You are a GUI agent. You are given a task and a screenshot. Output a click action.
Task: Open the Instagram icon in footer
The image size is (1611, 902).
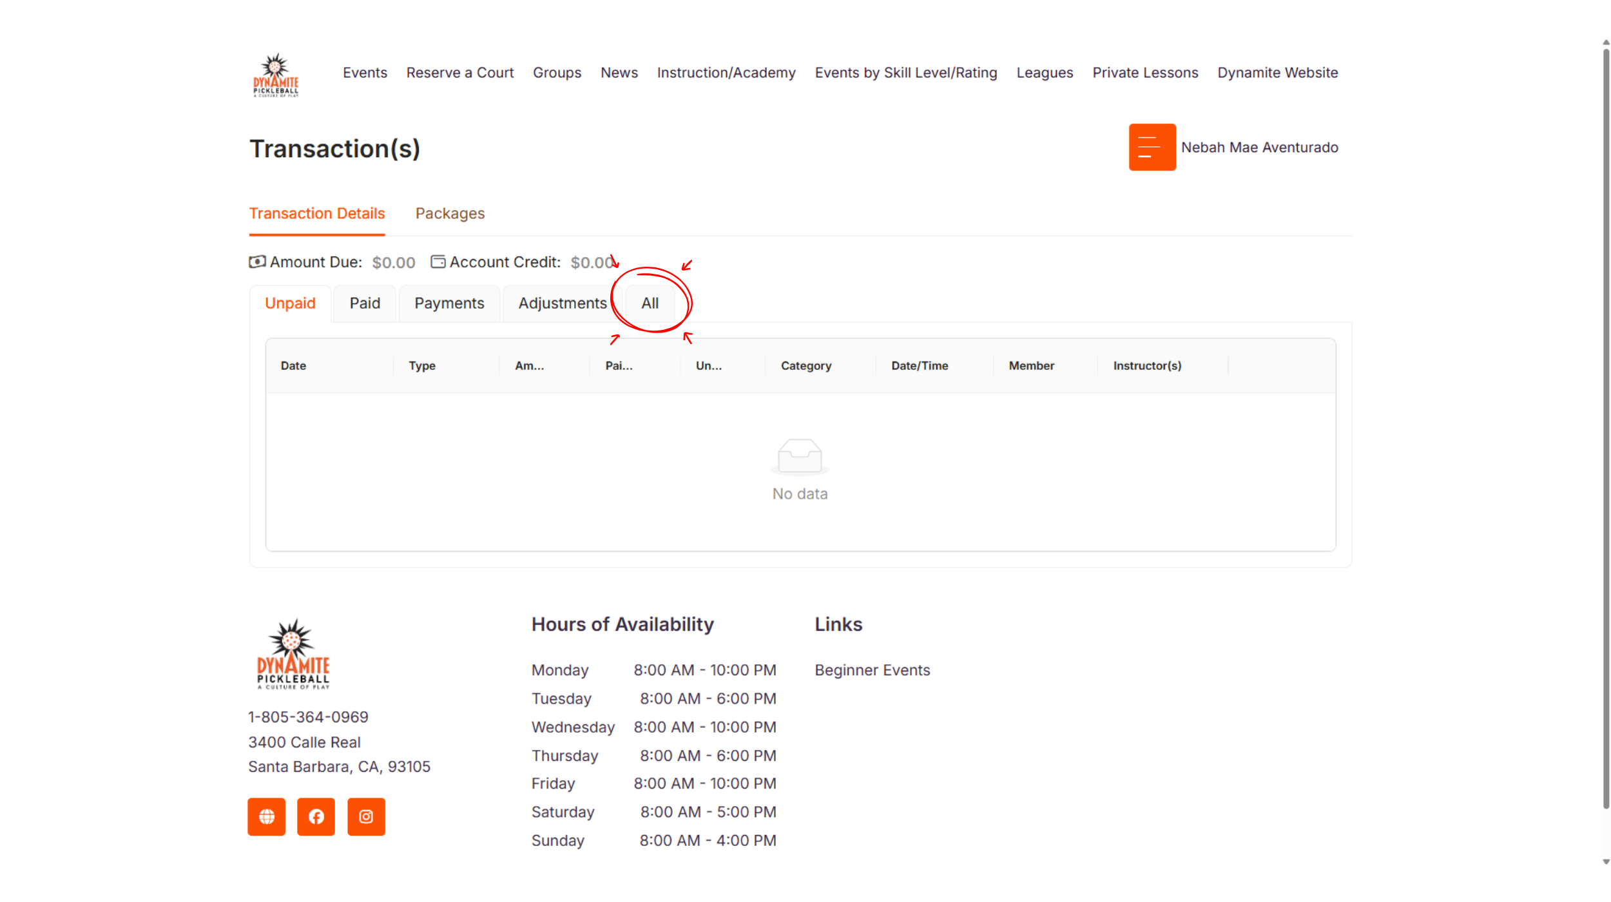click(x=366, y=816)
